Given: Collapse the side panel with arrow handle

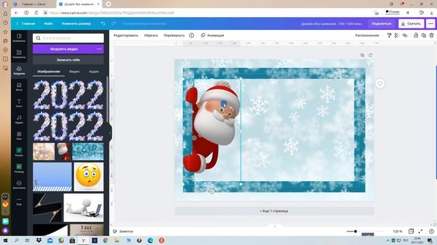Looking at the screenshot, I should (x=110, y=133).
